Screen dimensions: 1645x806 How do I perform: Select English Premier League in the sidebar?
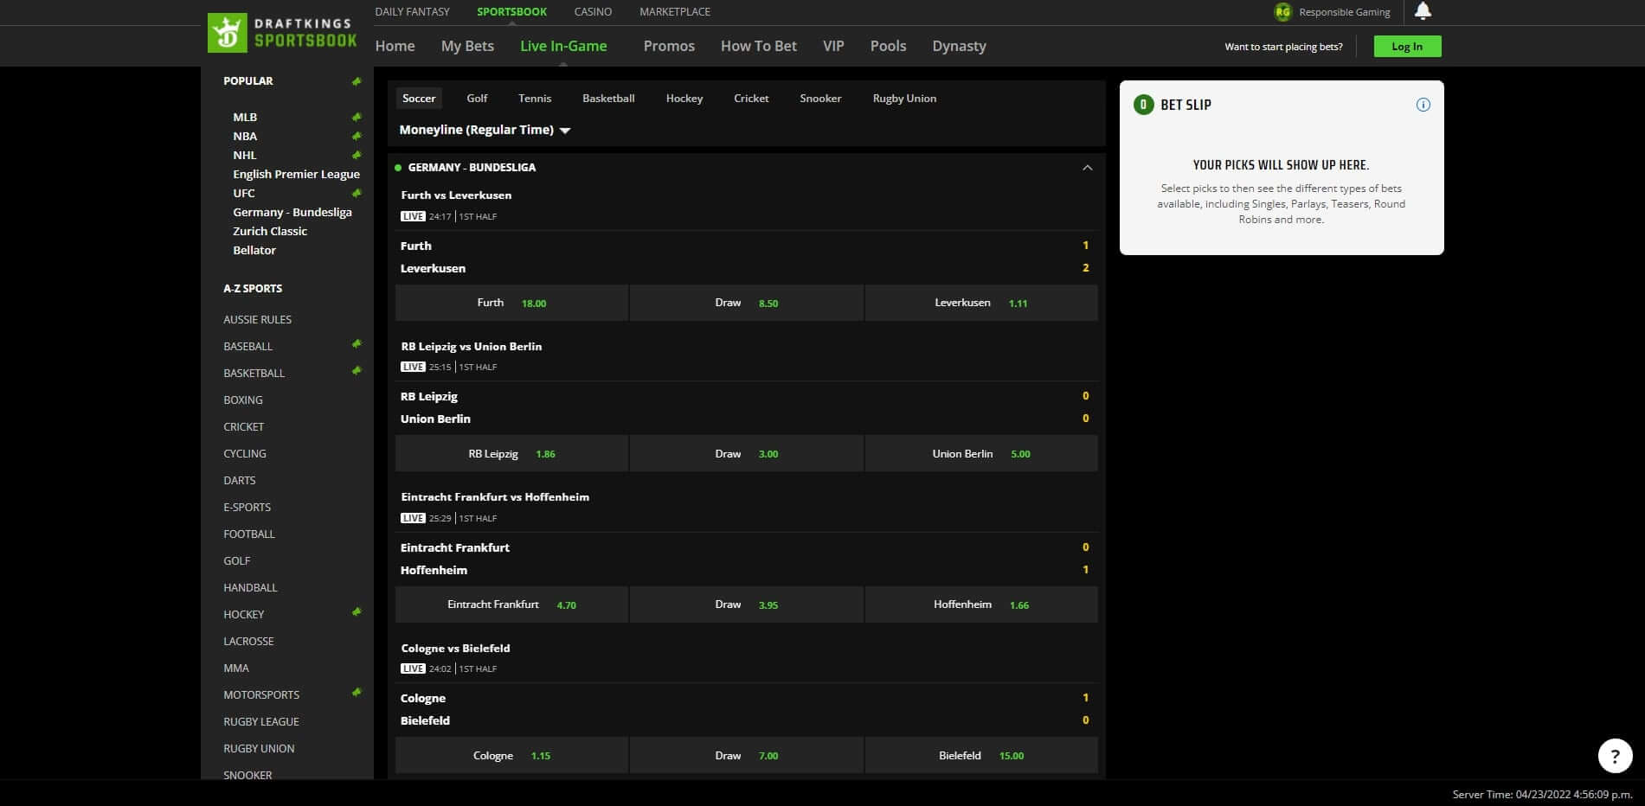point(296,174)
